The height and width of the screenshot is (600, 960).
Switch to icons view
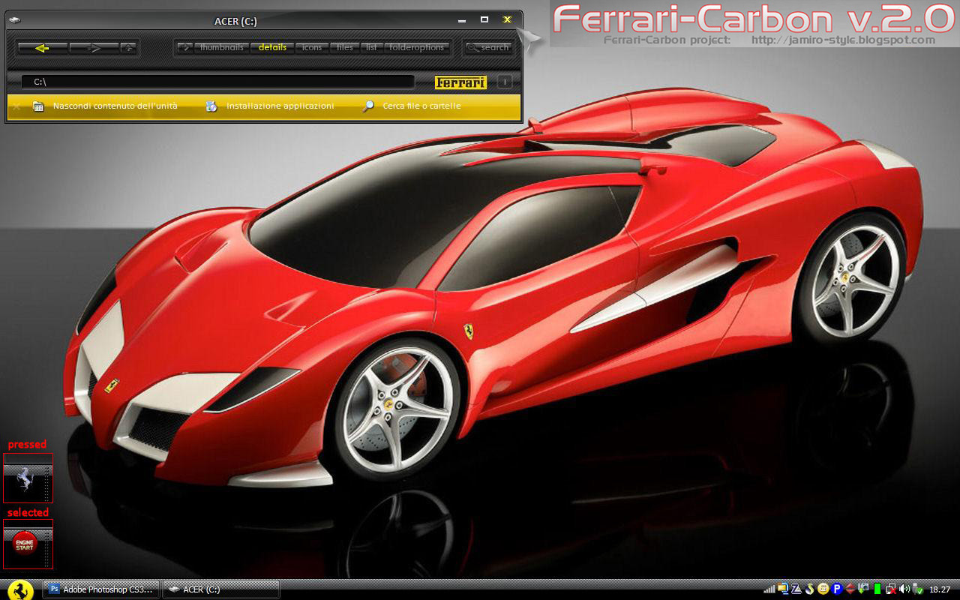(x=312, y=47)
